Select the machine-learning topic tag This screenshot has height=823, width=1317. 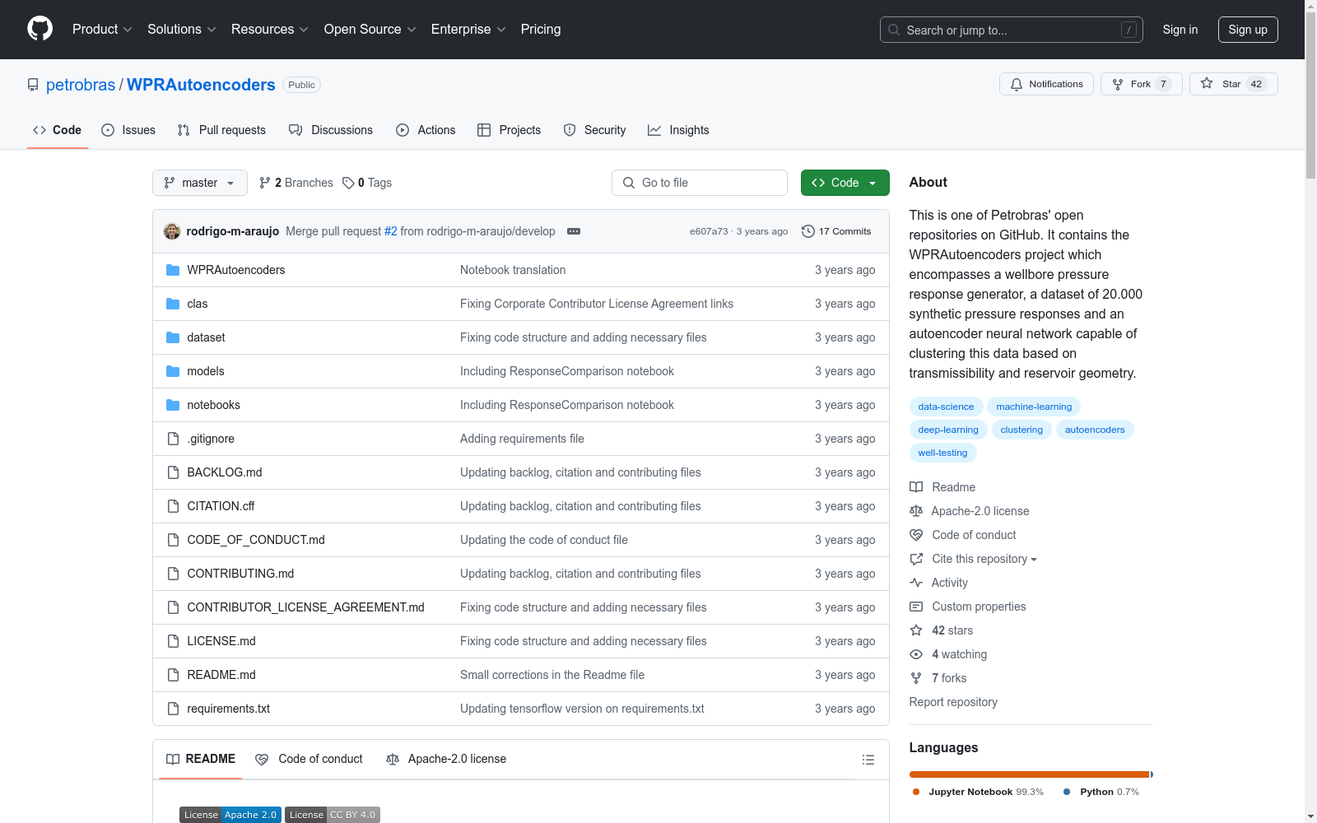1034,407
